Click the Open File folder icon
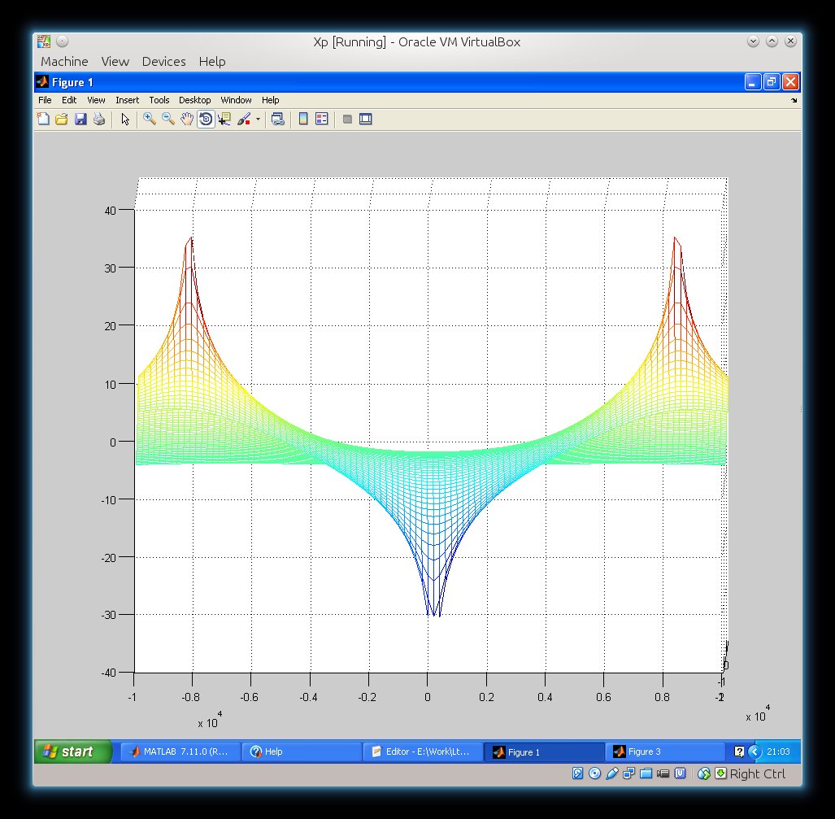The height and width of the screenshot is (819, 835). point(62,119)
